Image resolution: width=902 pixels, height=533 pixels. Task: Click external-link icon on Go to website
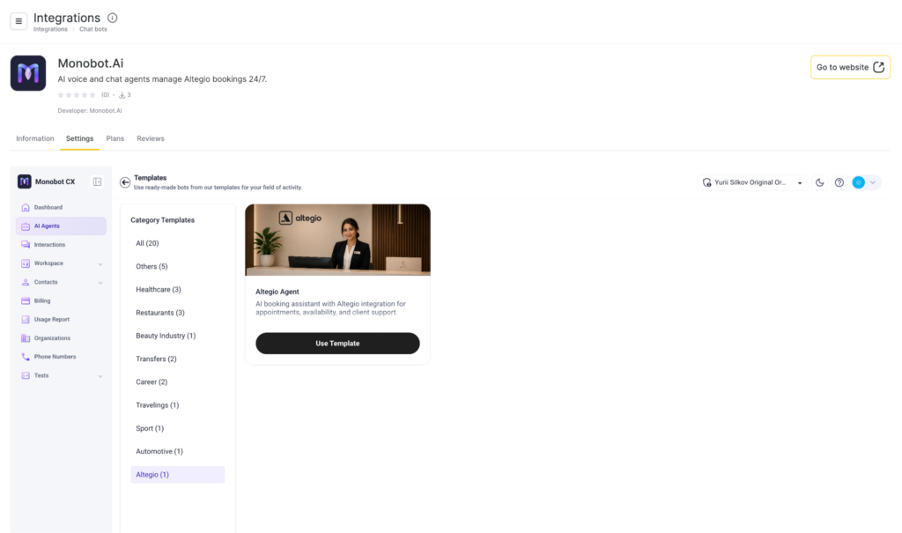coord(878,67)
